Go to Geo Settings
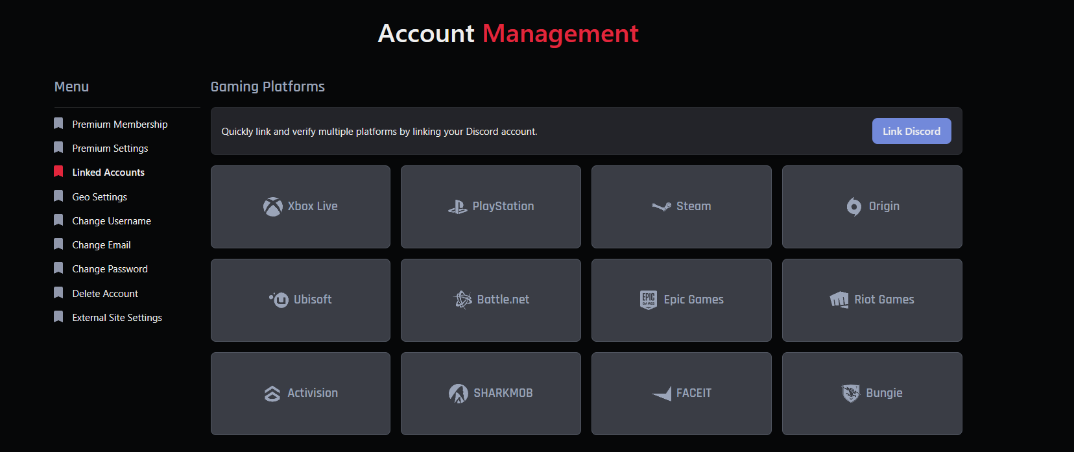Viewport: 1074px width, 452px height. (100, 197)
